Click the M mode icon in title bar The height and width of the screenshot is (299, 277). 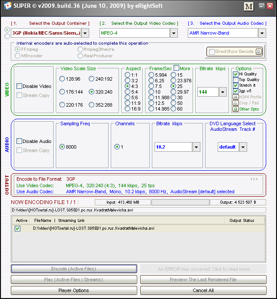tap(249, 6)
